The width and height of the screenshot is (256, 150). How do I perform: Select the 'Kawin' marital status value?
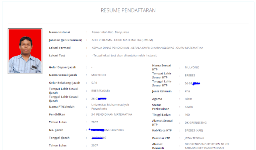pos(189,107)
